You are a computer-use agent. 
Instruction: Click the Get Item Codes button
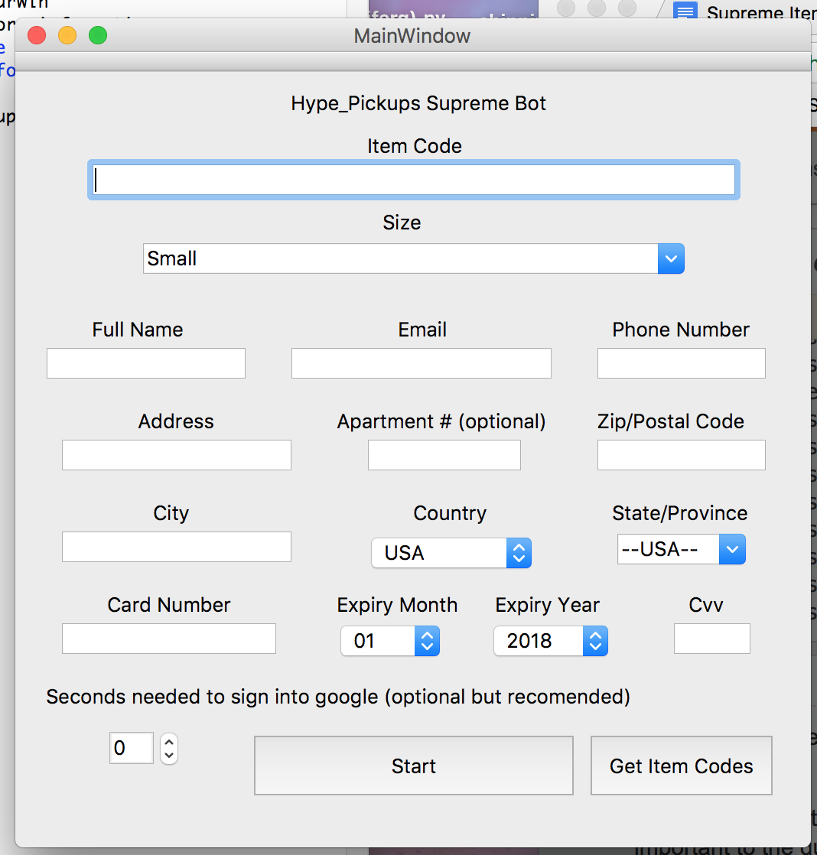(x=682, y=766)
